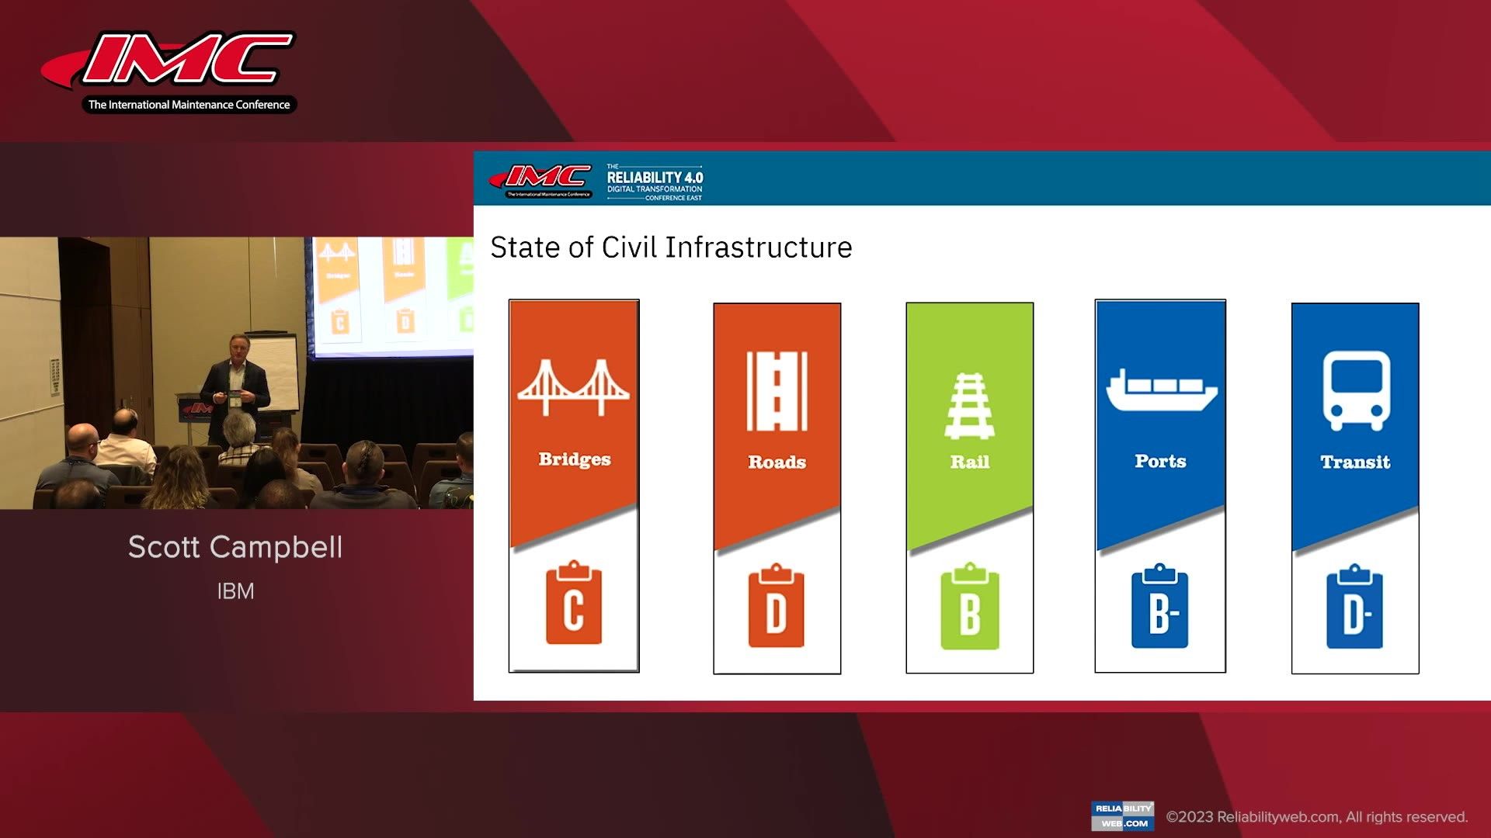Screen dimensions: 1491x838
Task: Select the green grade B clipboard
Action: point(969,606)
